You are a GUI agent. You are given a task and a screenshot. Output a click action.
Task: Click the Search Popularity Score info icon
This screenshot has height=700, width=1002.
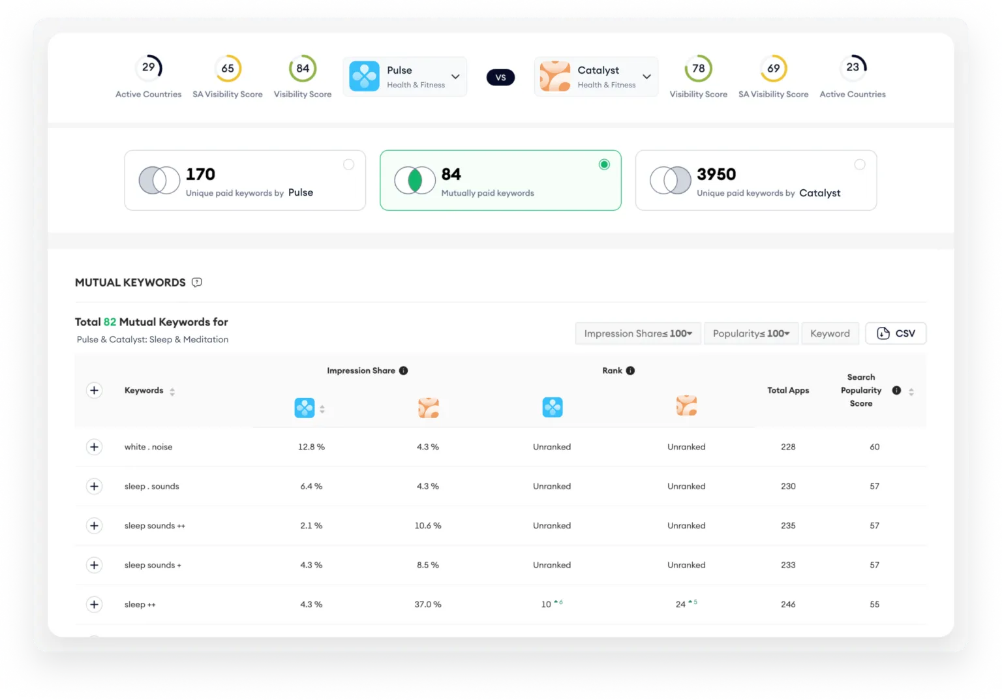click(x=896, y=390)
